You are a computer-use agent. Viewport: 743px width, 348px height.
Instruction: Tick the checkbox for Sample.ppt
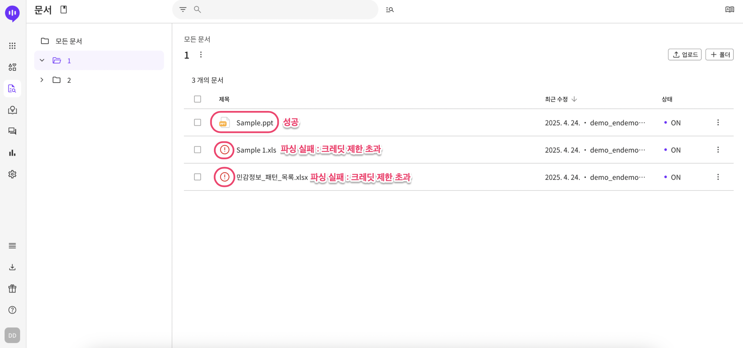pos(198,123)
